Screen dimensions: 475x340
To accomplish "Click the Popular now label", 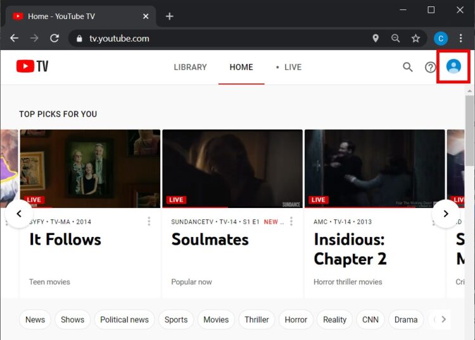I will [191, 282].
